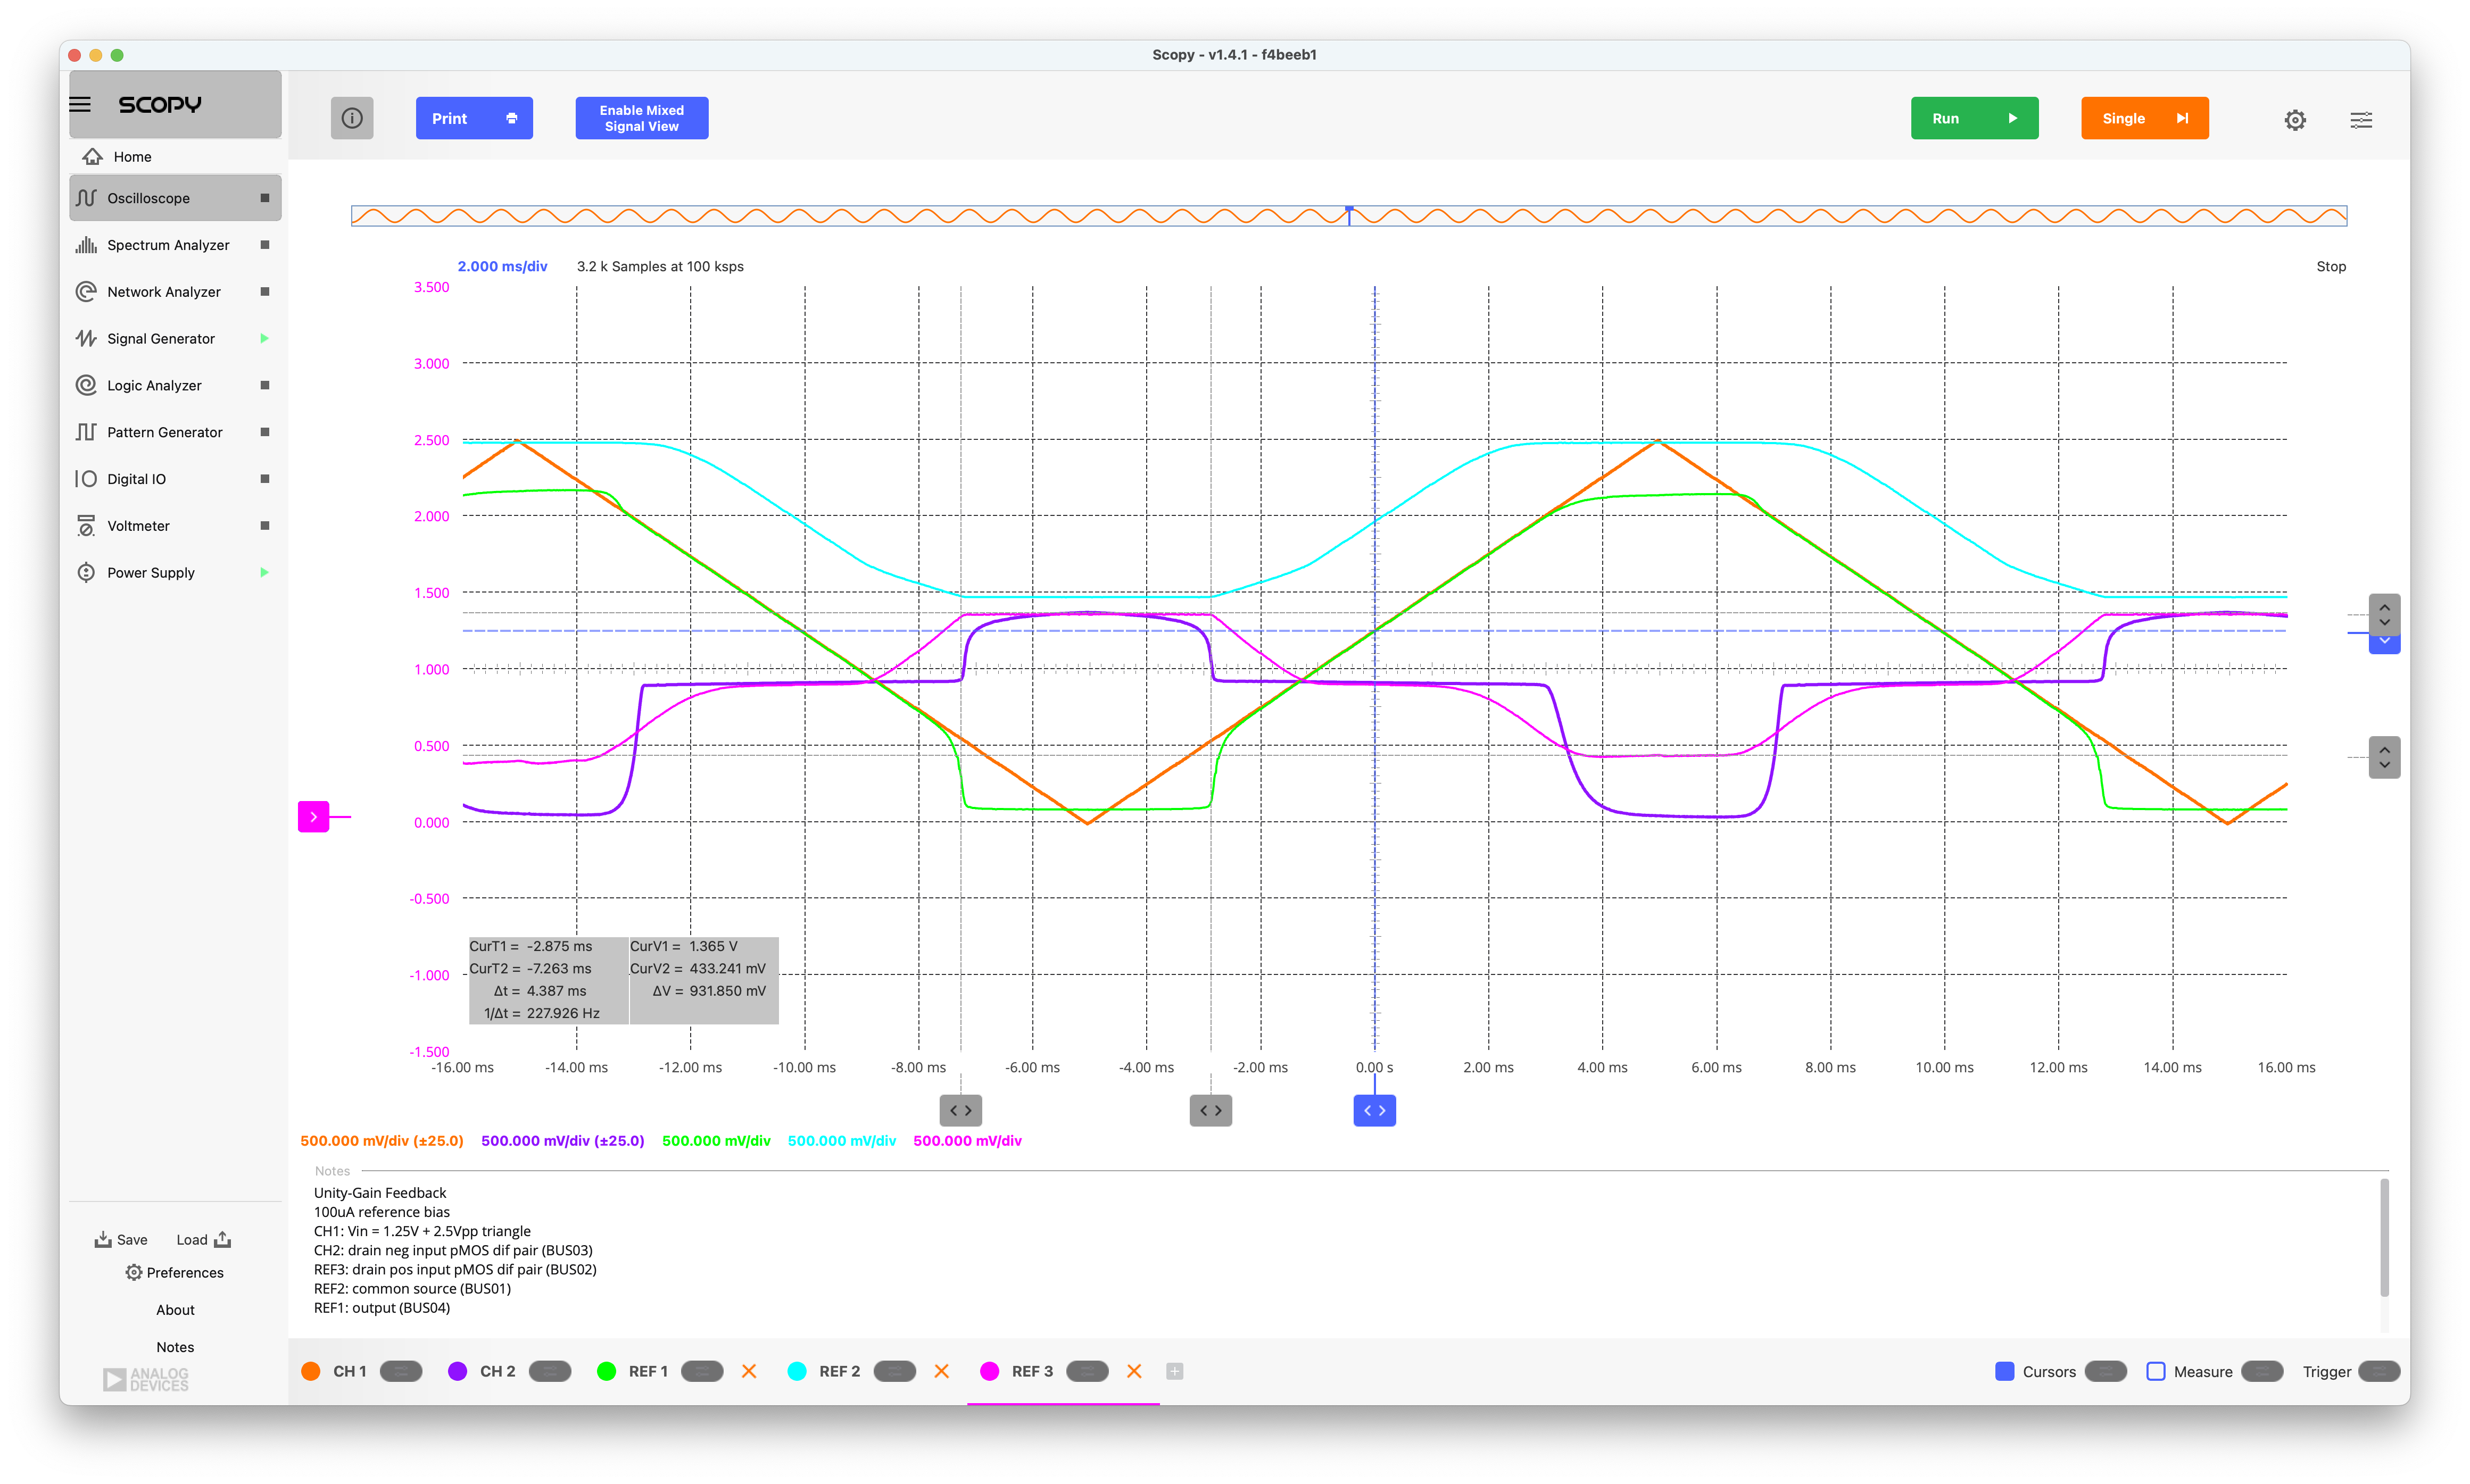
Task: Click the waveform overview buffer preview bar
Action: [1348, 216]
